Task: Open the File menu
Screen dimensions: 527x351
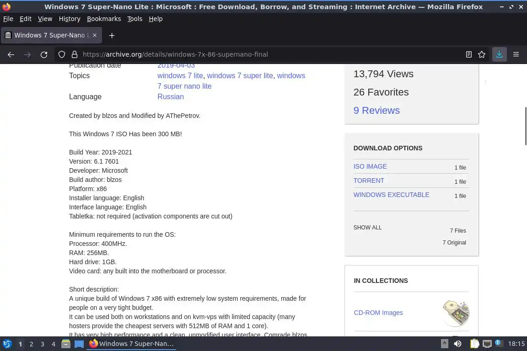Action: tap(8, 19)
